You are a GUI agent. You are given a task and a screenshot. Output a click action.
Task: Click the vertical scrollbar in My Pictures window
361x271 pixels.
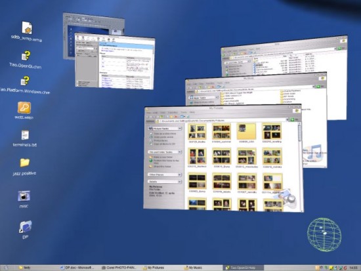pyautogui.click(x=300, y=166)
